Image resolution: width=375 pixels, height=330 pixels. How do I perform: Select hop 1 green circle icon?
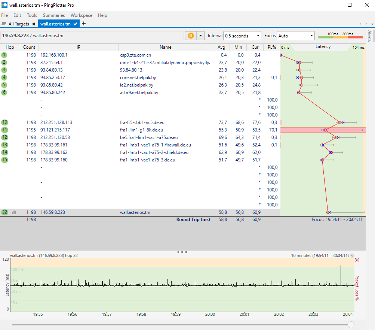click(x=4, y=55)
